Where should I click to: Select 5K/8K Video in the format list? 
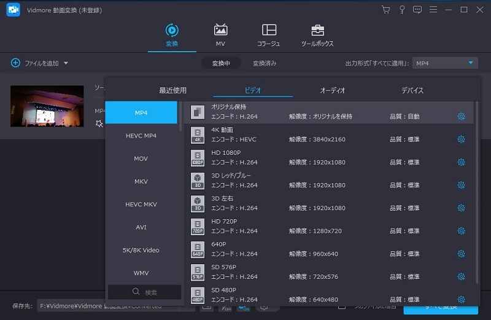(141, 250)
